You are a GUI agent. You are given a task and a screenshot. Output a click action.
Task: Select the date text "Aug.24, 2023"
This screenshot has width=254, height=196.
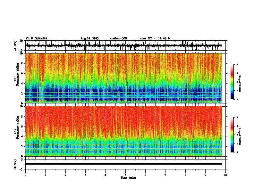(x=89, y=38)
